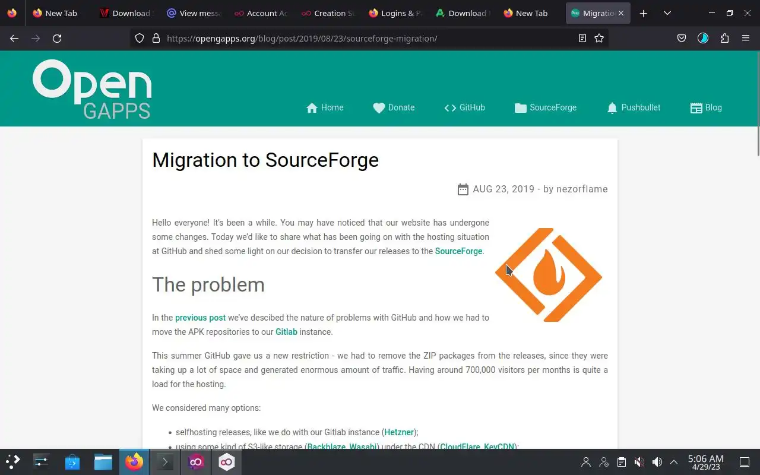This screenshot has height=475, width=760.
Task: Show site security padlock info
Action: [x=156, y=38]
